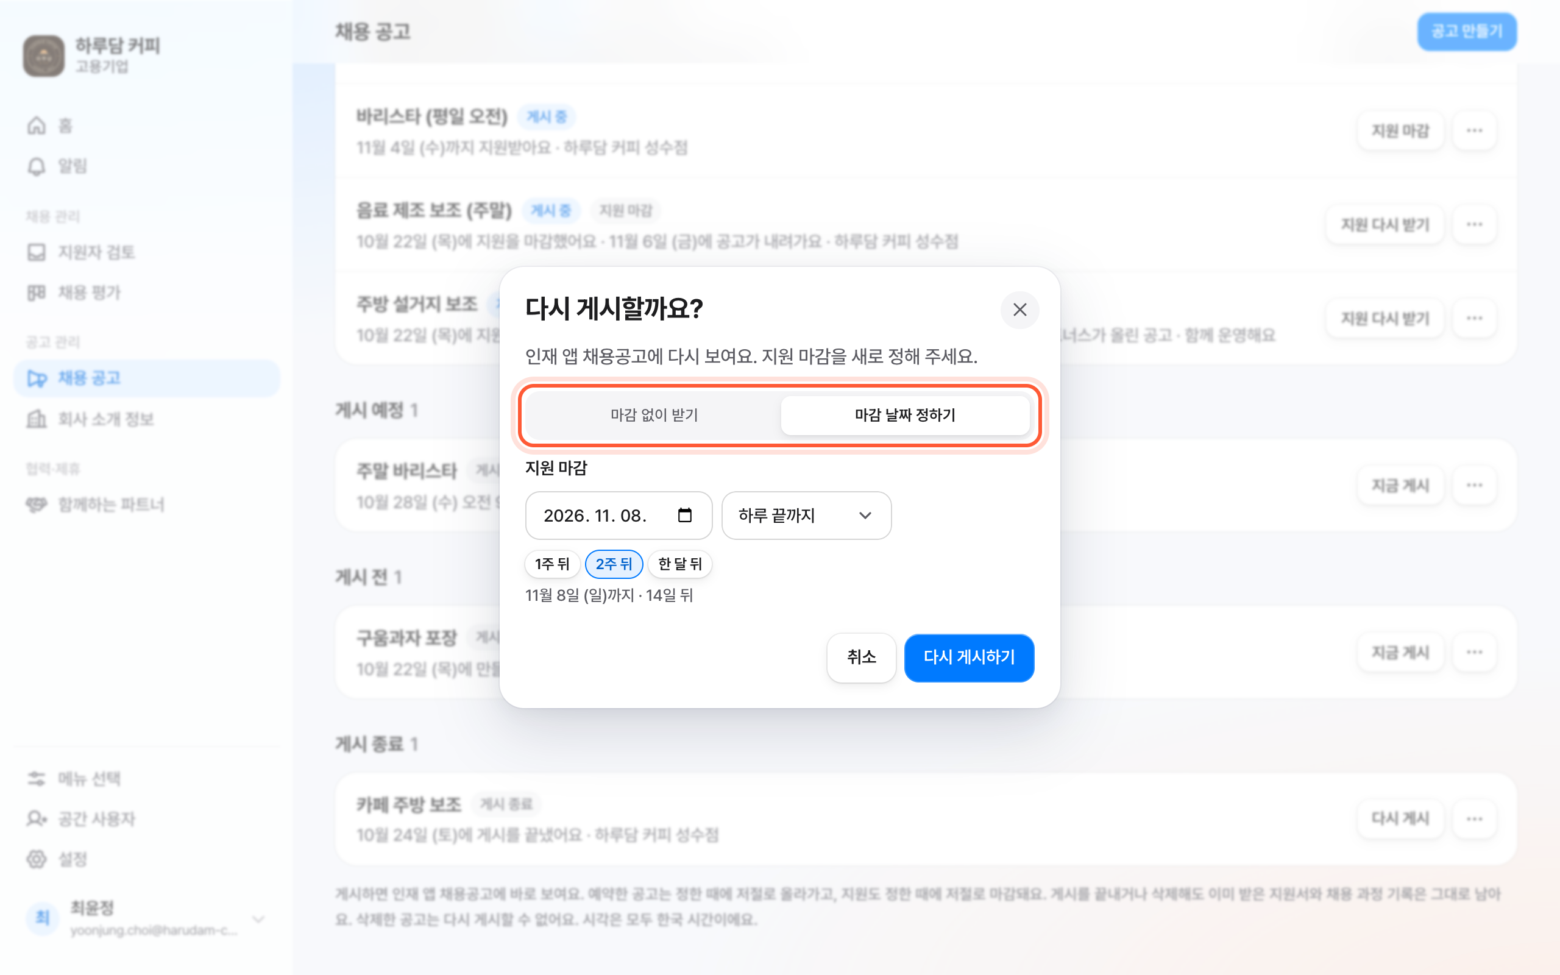Expand the 최윤정 account menu chevron
1560x975 pixels.
point(259,918)
